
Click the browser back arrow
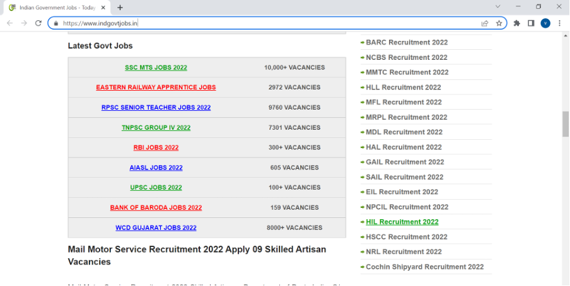(9, 23)
